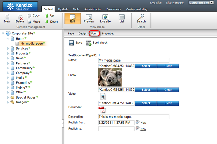Switch to Live site view mode
This screenshot has height=144, width=217.
coord(105,19)
